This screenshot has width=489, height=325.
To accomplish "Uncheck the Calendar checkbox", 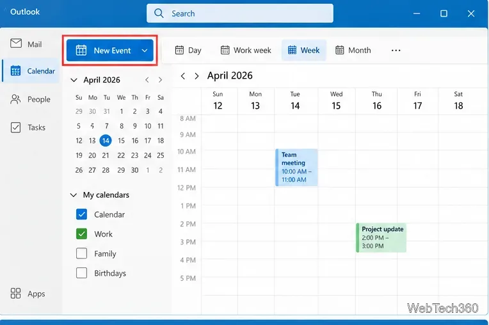I will 81,214.
